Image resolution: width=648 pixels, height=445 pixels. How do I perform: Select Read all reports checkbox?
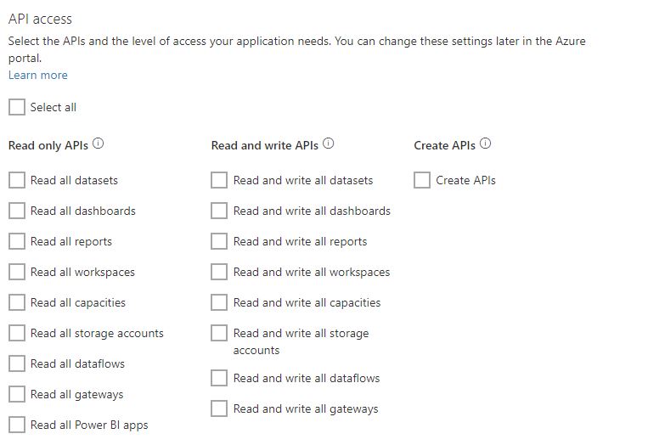click(17, 241)
